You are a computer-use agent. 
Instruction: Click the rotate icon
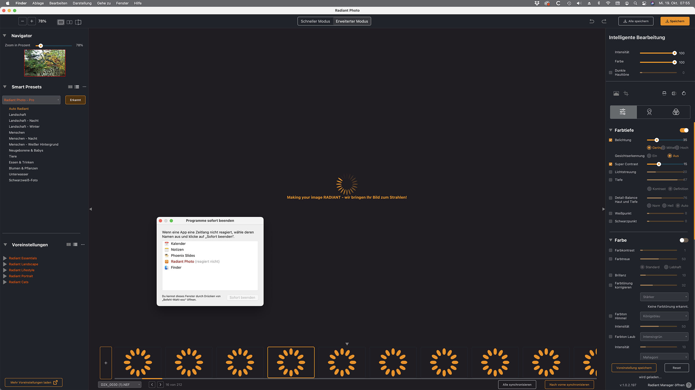[684, 93]
